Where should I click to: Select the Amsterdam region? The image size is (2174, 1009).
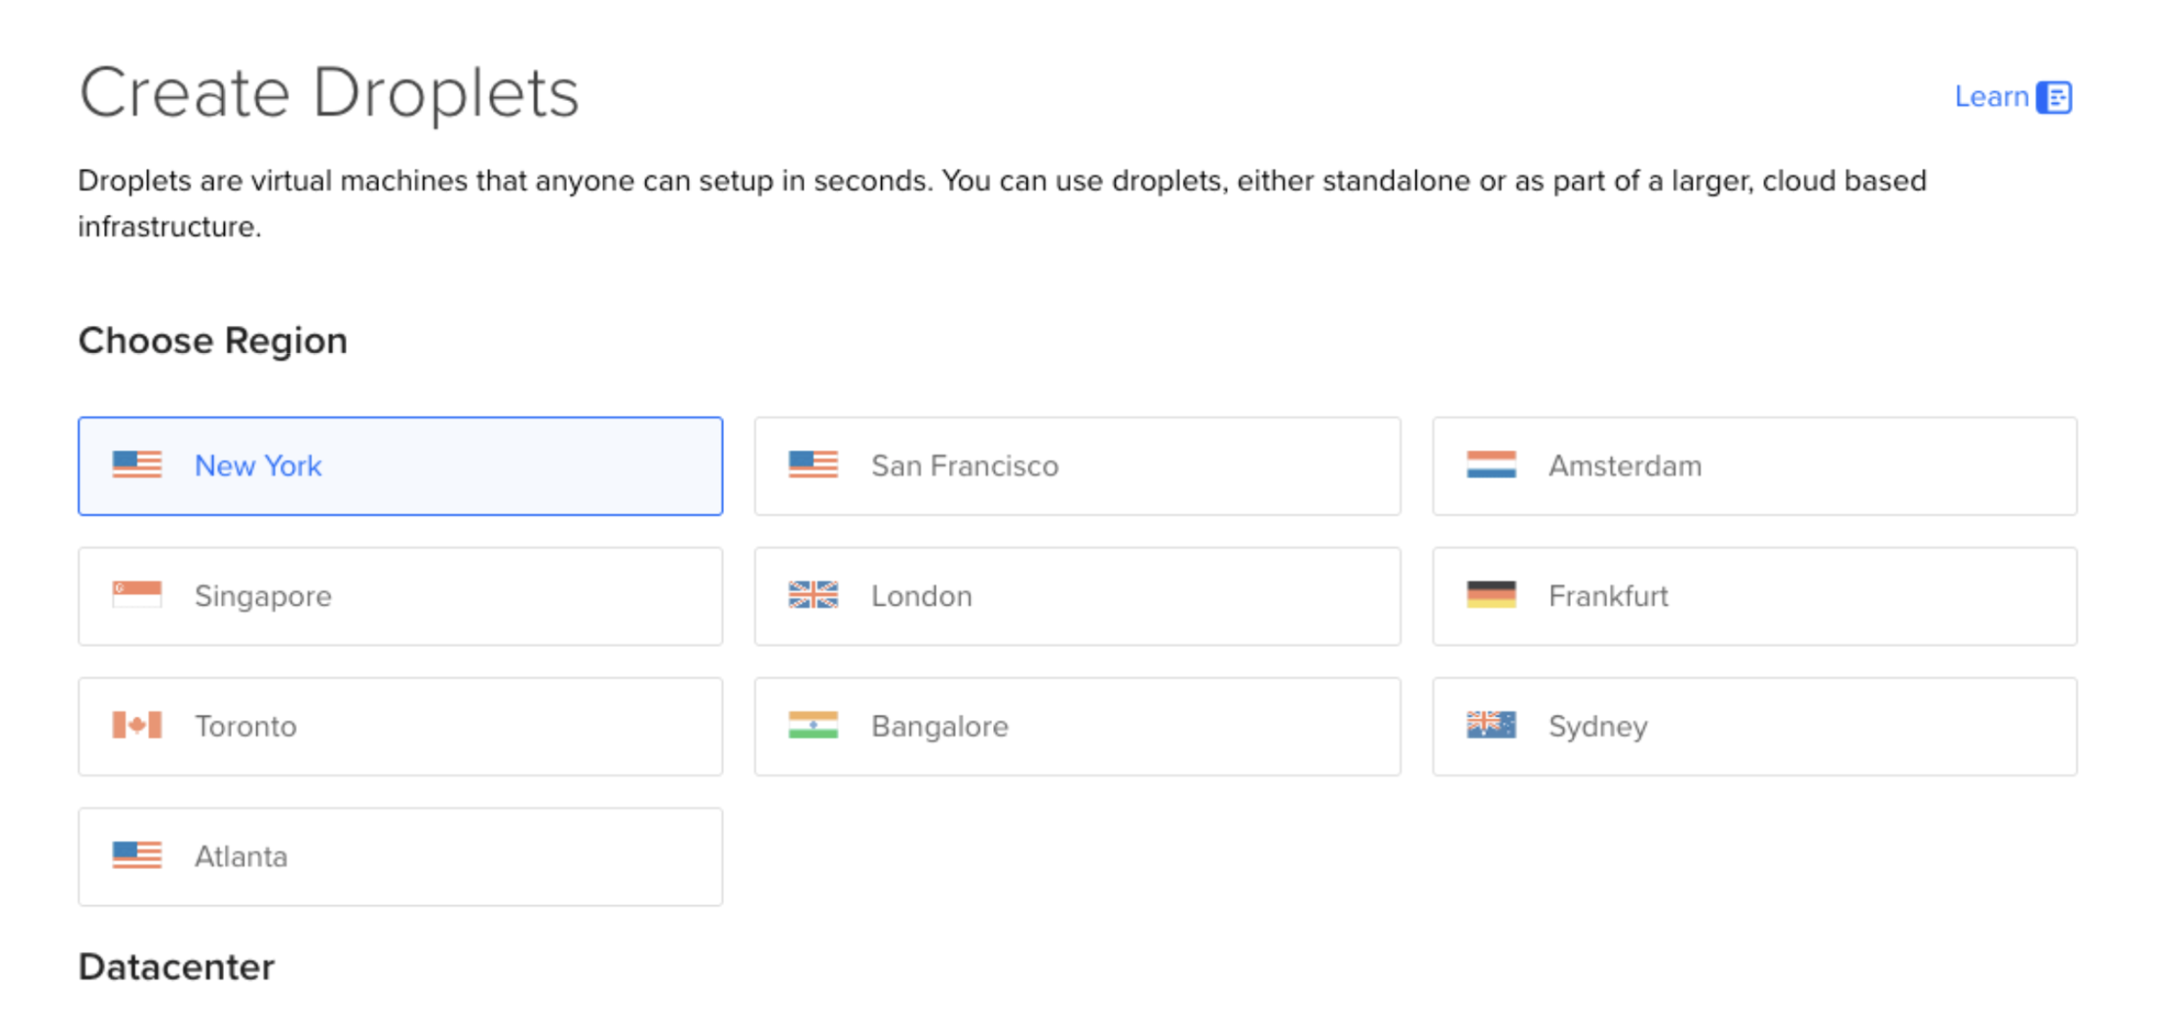(1753, 466)
